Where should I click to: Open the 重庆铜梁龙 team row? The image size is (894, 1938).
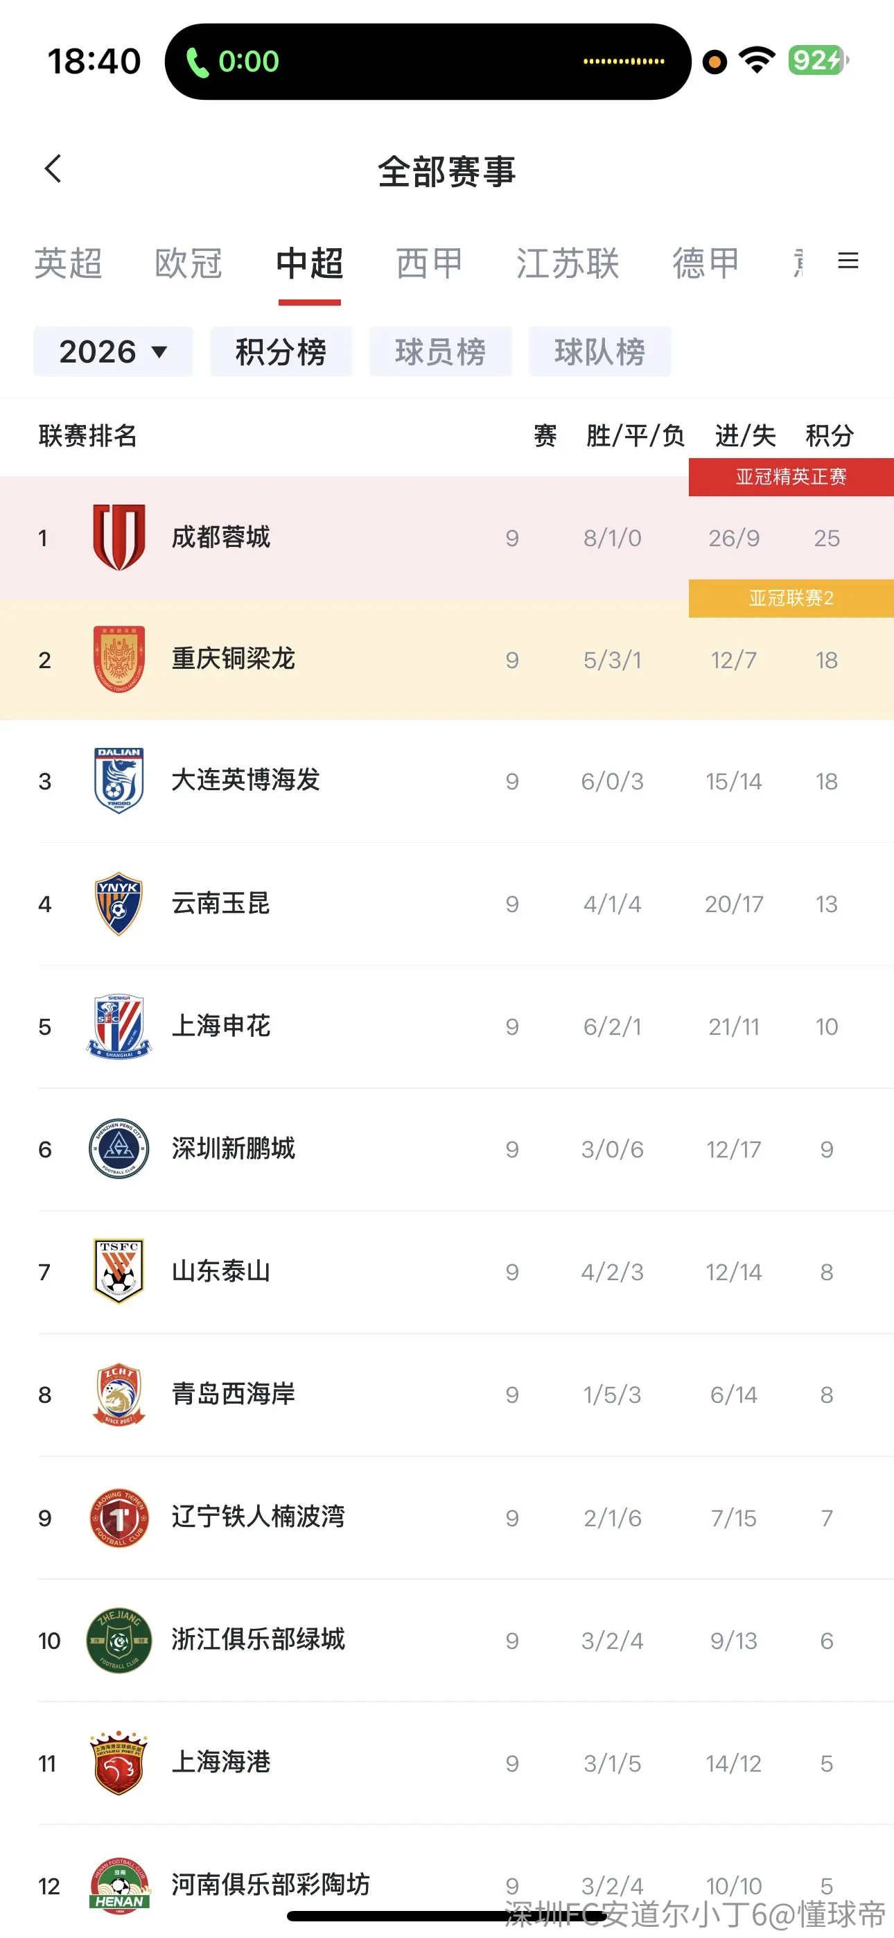(447, 659)
